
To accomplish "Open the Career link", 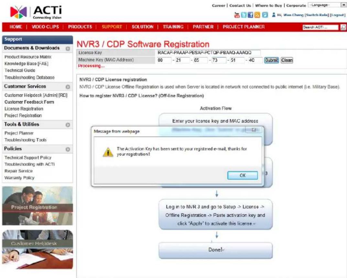I will (x=218, y=5).
